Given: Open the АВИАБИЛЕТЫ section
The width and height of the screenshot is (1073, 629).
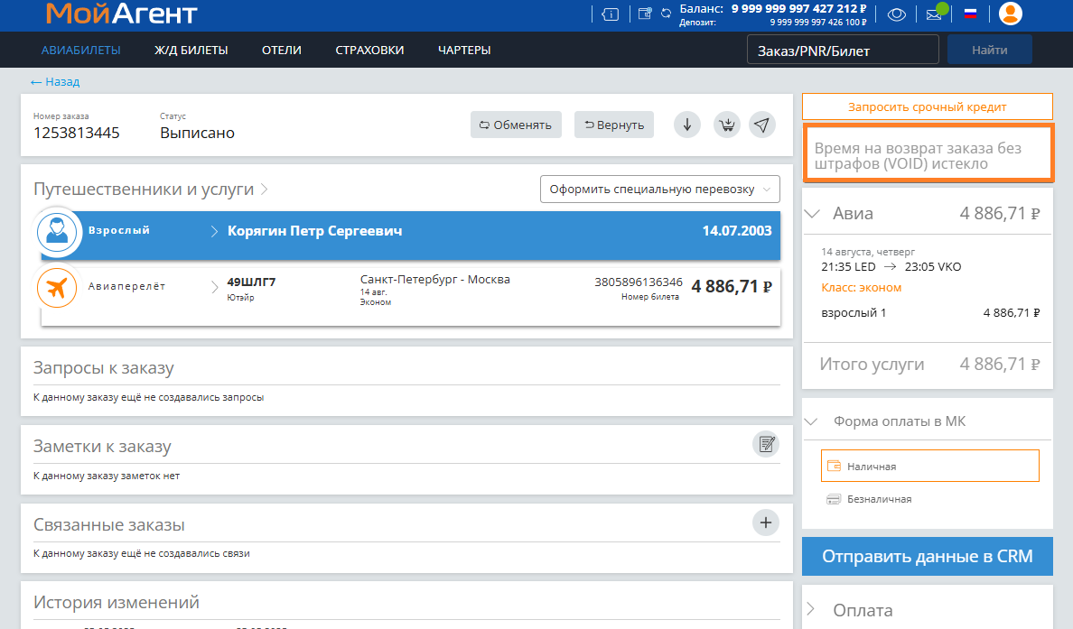Looking at the screenshot, I should pyautogui.click(x=80, y=50).
